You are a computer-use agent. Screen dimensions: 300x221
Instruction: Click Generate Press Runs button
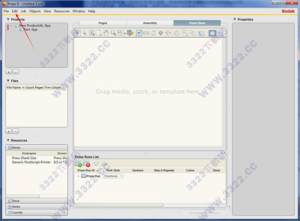[204, 213]
